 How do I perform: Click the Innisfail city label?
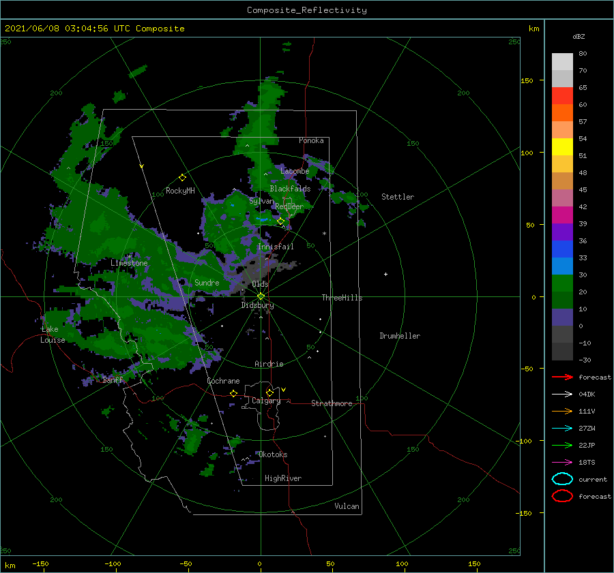(x=276, y=247)
